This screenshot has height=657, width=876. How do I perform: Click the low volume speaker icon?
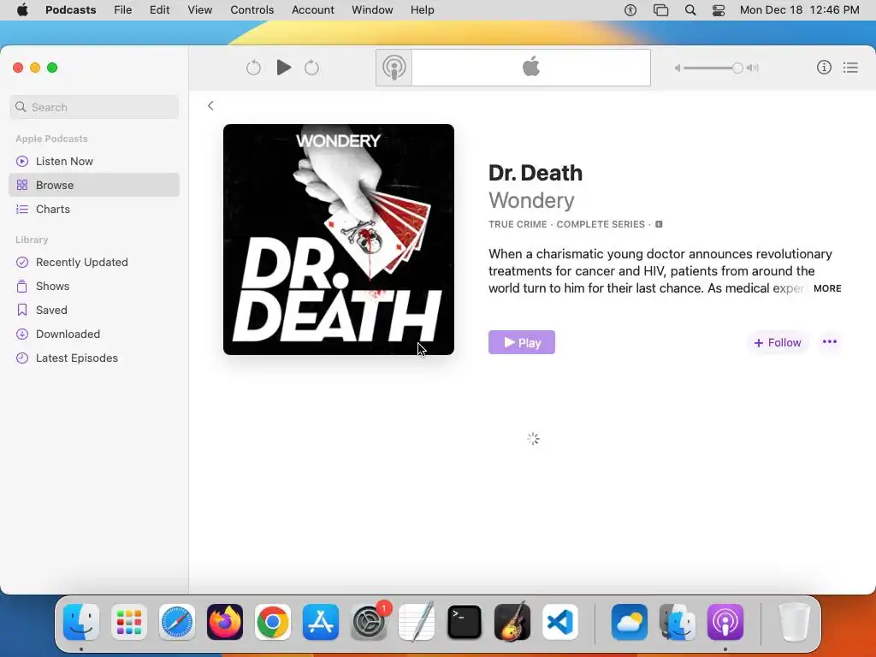point(678,68)
